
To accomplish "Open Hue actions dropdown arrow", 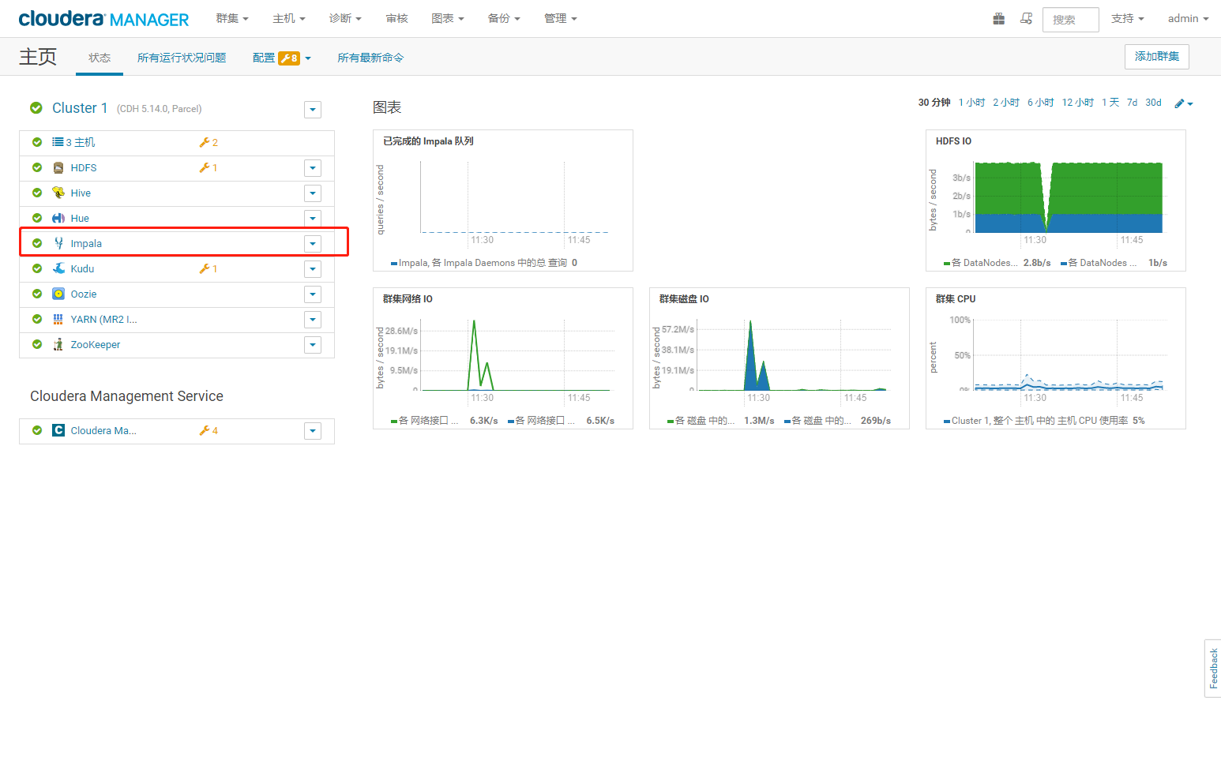I will (x=313, y=219).
